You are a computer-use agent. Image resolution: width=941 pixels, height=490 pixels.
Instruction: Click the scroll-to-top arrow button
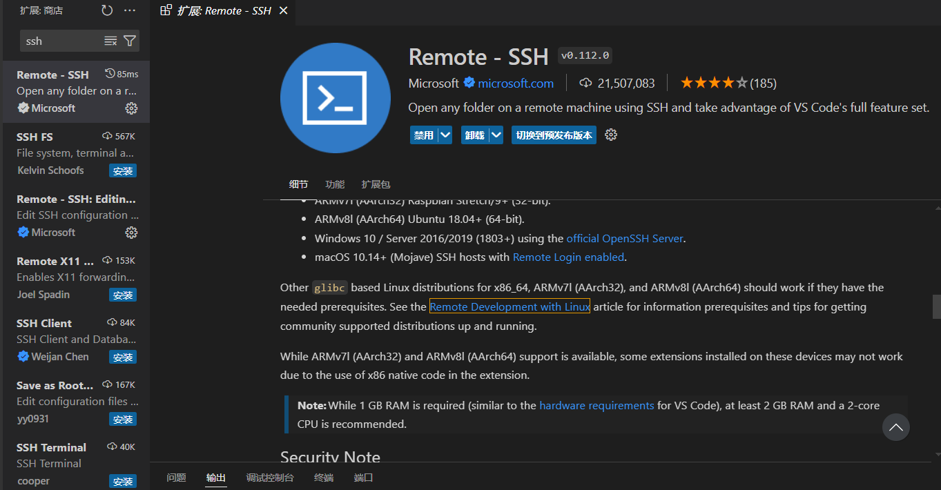[895, 427]
